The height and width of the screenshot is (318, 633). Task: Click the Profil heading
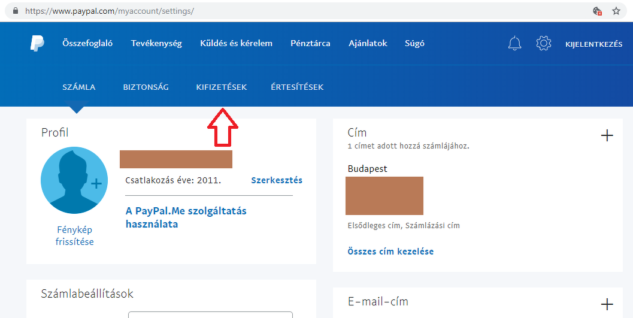pos(55,132)
